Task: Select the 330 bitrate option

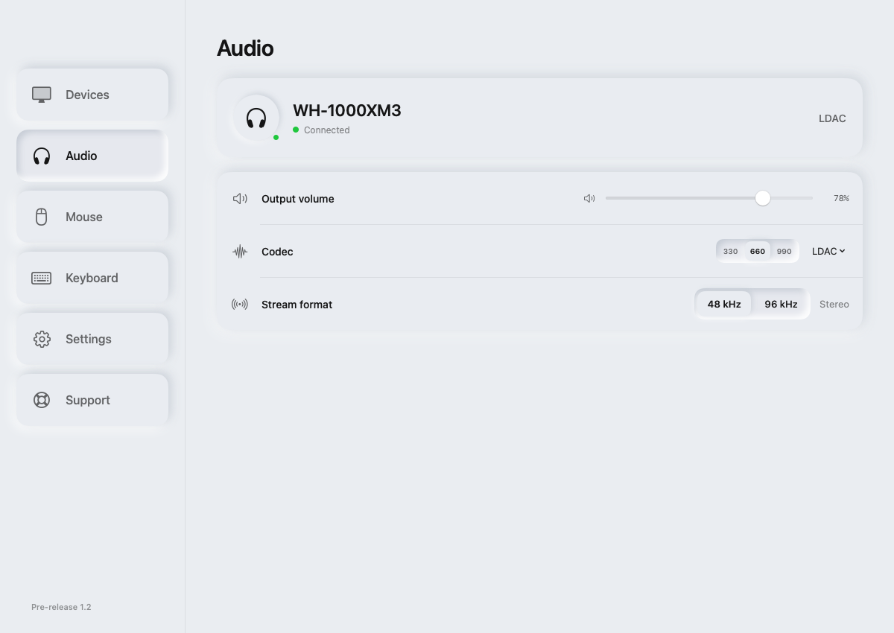Action: (730, 252)
